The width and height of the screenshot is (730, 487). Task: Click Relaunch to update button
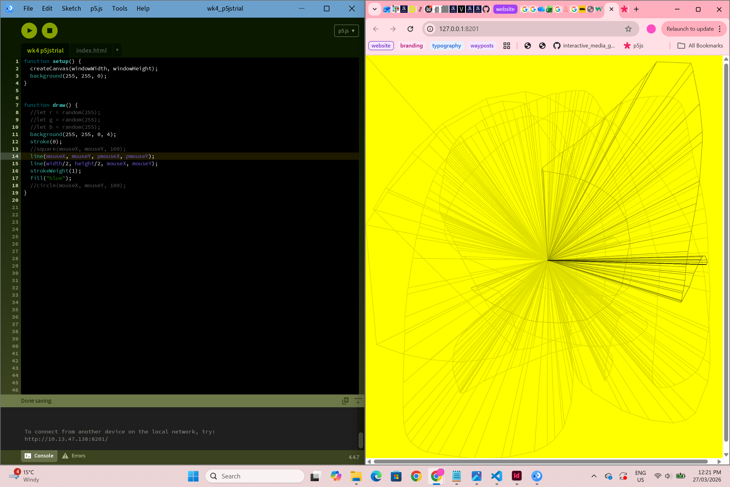click(x=690, y=29)
